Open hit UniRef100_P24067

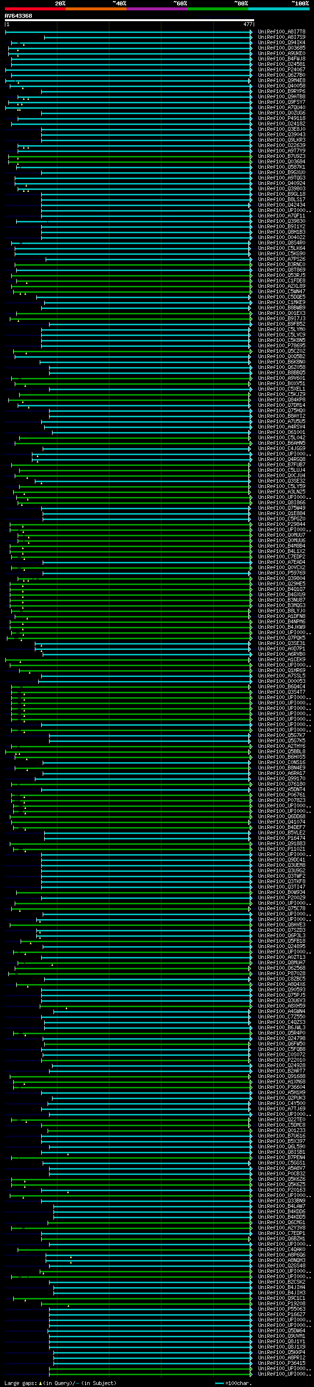(x=282, y=69)
